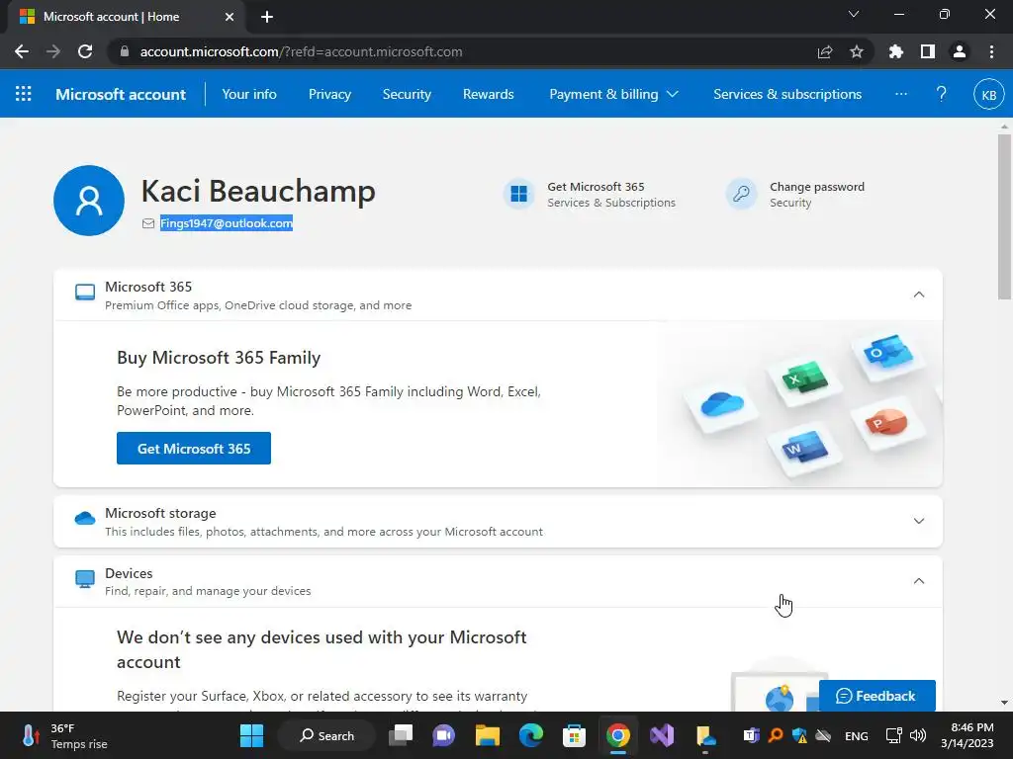
Task: Click the Change password link
Action: [816, 187]
